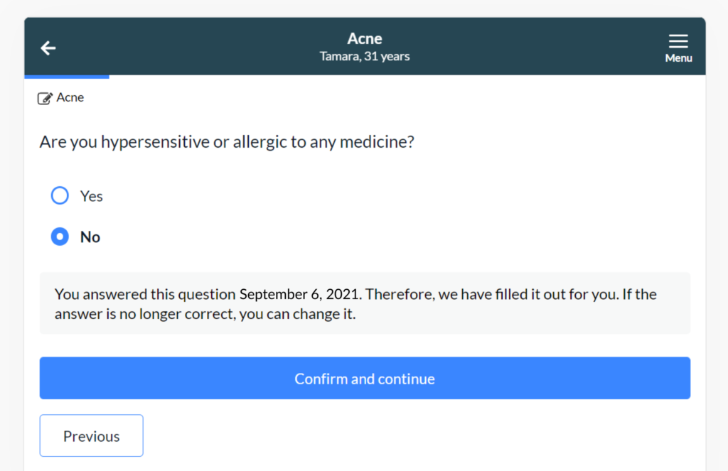Click the 'you can change it' notice text
Screen dimensions: 728x471
click(298, 314)
